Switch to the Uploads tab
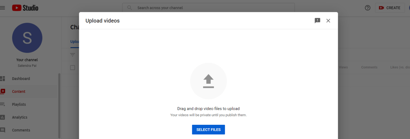The image size is (410, 139). pyautogui.click(x=75, y=42)
